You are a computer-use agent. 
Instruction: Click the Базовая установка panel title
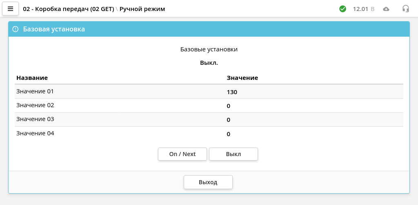point(54,29)
